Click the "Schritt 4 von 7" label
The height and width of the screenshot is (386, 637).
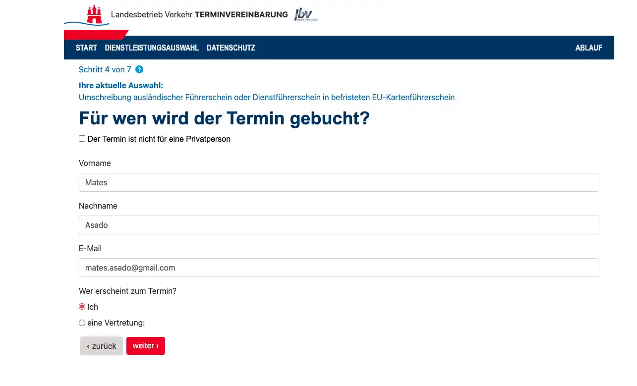[105, 69]
